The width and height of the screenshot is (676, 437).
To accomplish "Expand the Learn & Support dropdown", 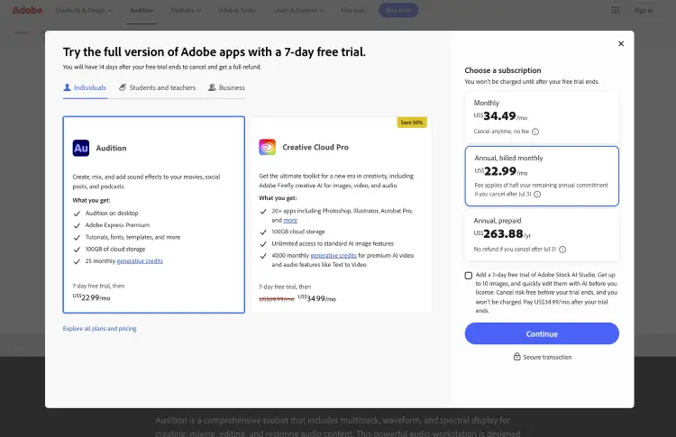I will 298,10.
